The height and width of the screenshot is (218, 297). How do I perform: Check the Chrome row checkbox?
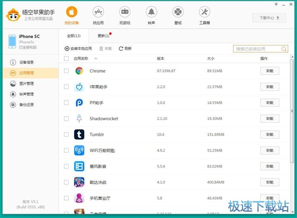pos(66,71)
